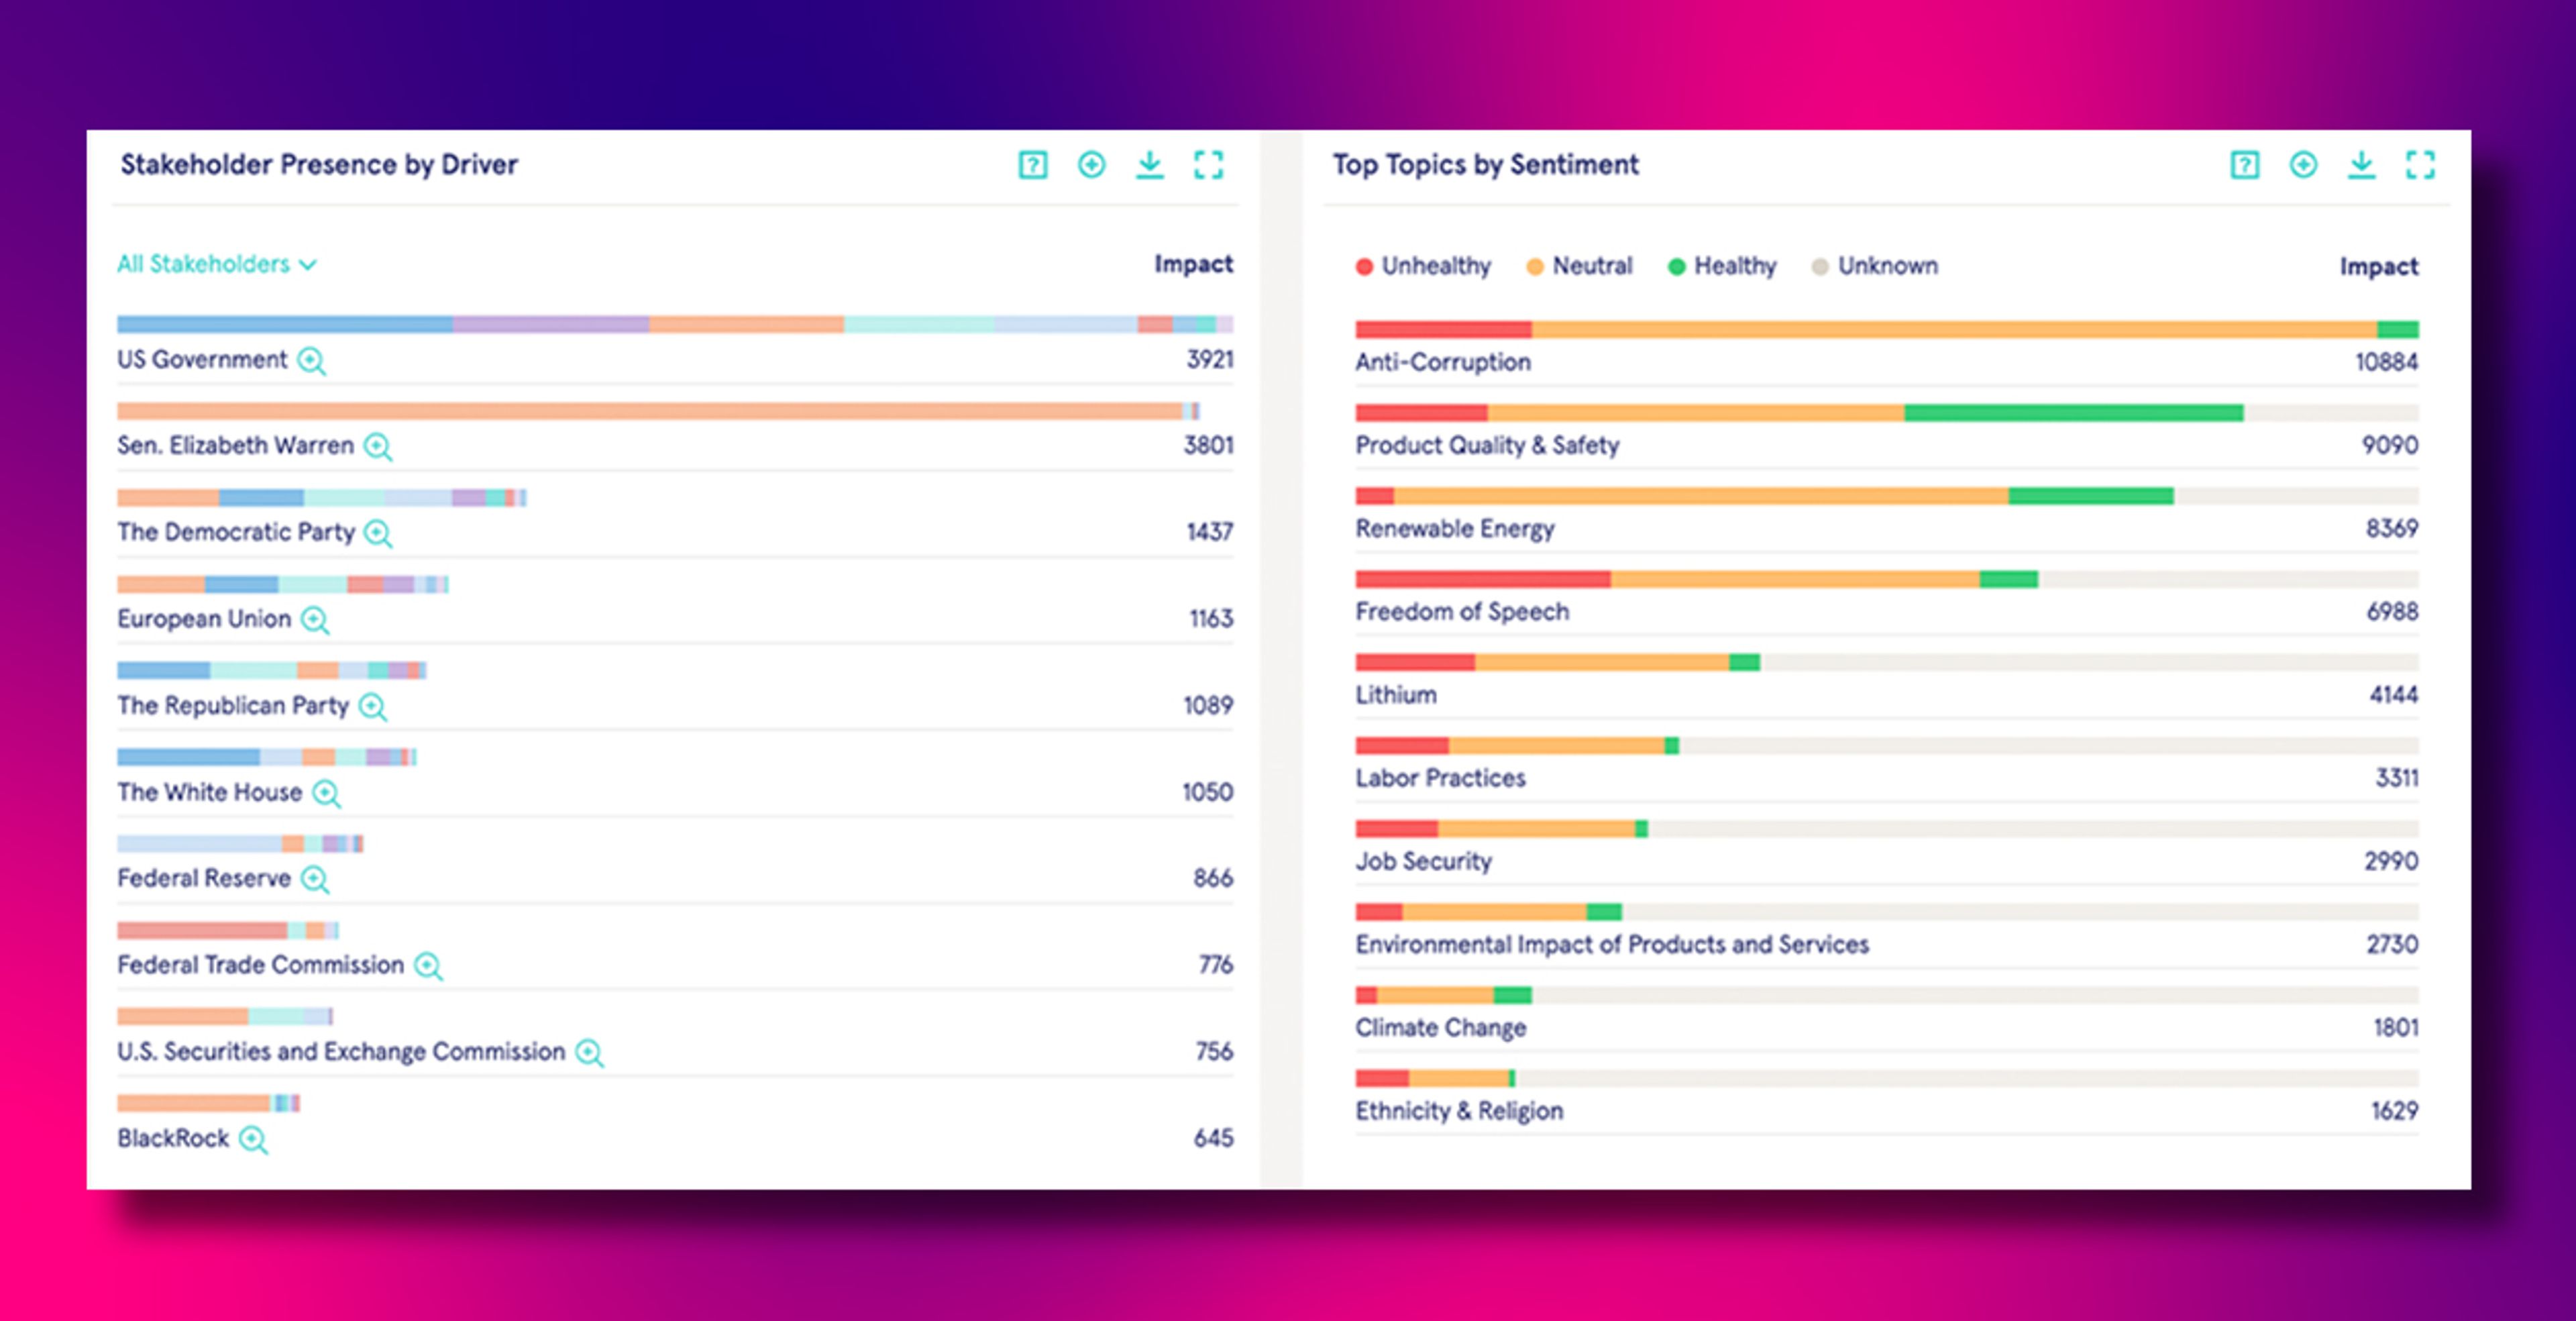Select Product Quality & Safety topic label
The height and width of the screenshot is (1321, 2576).
tap(1487, 446)
